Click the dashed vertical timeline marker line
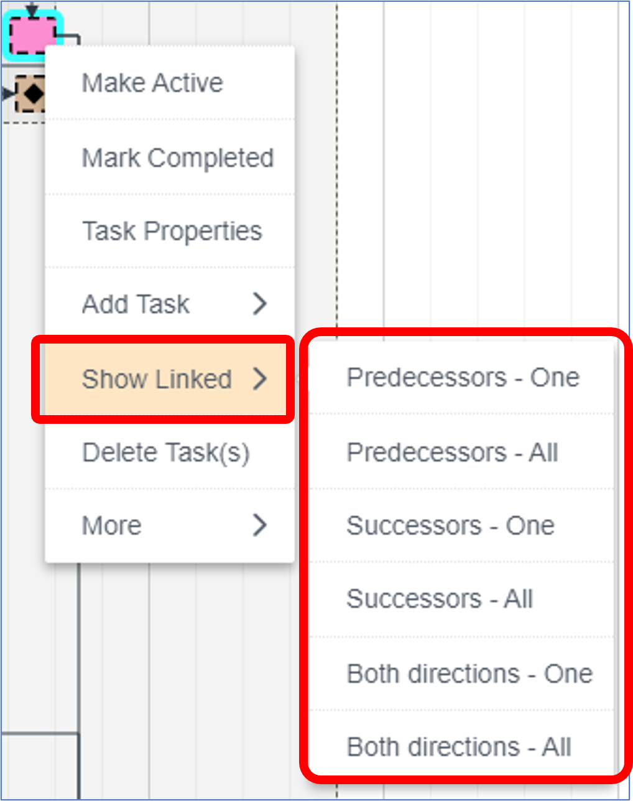Screen dimensions: 633x801 (337, 168)
